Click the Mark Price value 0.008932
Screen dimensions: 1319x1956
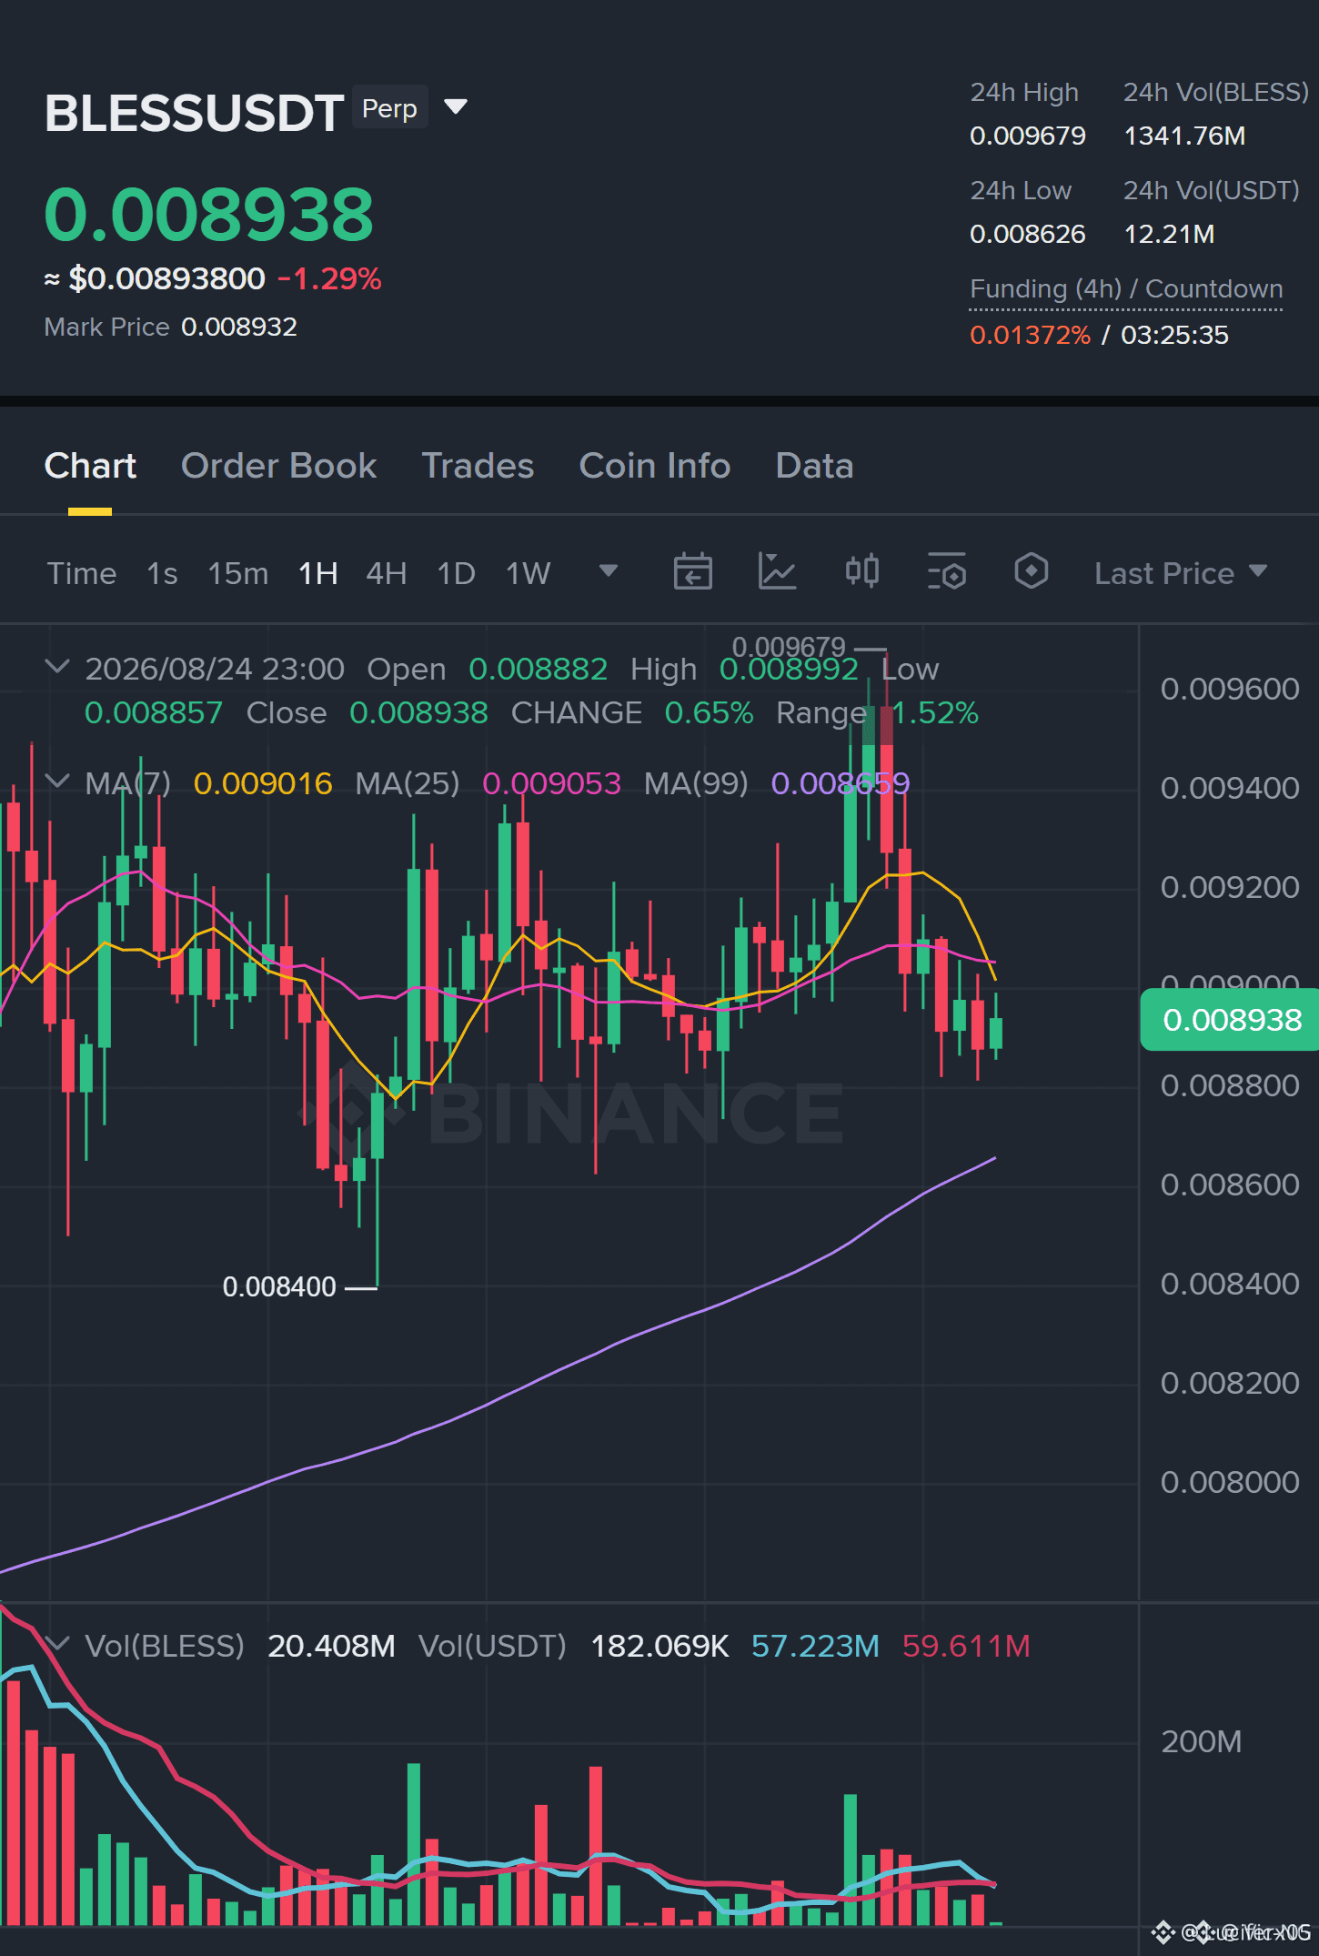(x=239, y=327)
